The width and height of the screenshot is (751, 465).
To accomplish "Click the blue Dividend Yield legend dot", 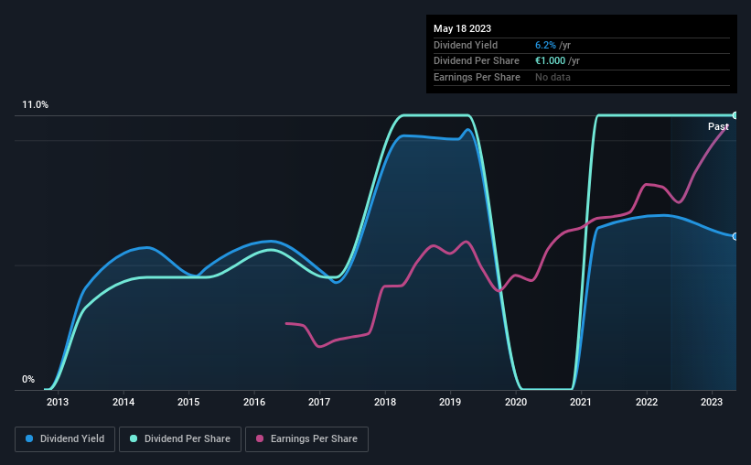I will pos(29,438).
